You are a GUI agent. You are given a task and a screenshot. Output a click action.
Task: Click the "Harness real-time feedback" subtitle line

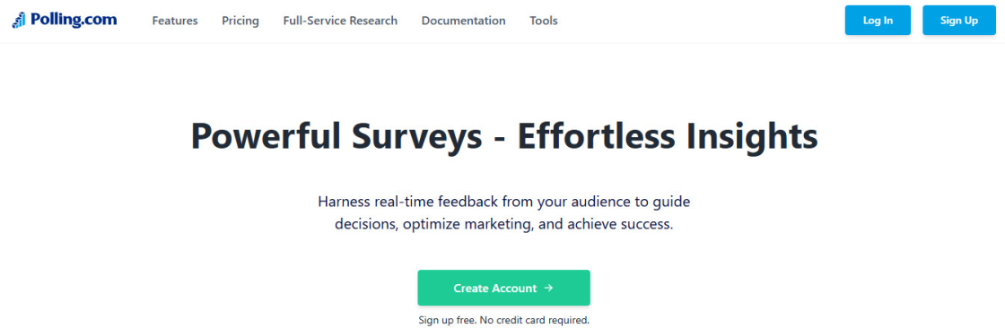[503, 202]
